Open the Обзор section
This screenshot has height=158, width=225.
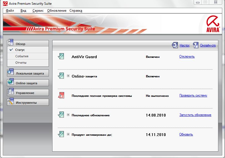tap(28, 43)
